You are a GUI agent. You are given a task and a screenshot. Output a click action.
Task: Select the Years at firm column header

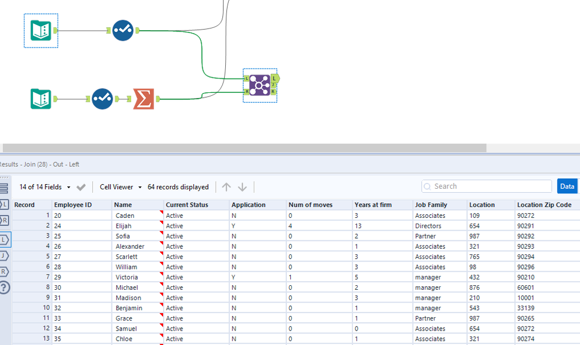pyautogui.click(x=383, y=204)
